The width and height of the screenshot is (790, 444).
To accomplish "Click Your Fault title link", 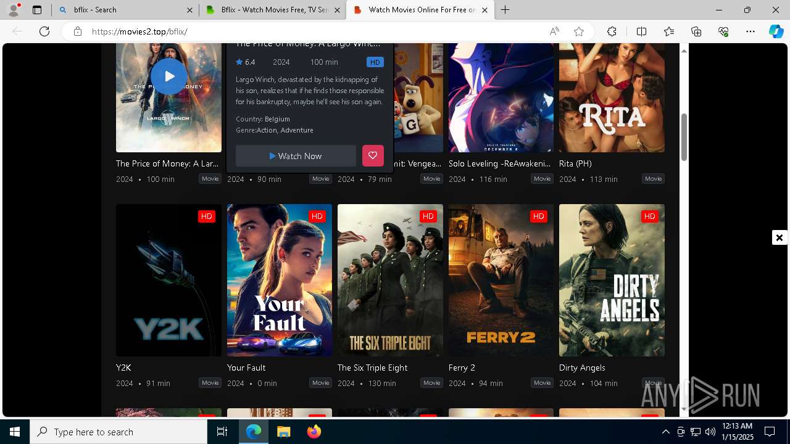I will click(x=246, y=368).
